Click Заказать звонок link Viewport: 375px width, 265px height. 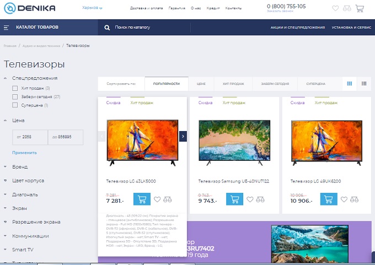pos(280,11)
